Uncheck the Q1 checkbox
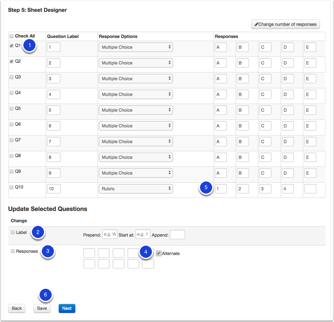Image resolution: width=334 pixels, height=322 pixels. pyautogui.click(x=12, y=45)
